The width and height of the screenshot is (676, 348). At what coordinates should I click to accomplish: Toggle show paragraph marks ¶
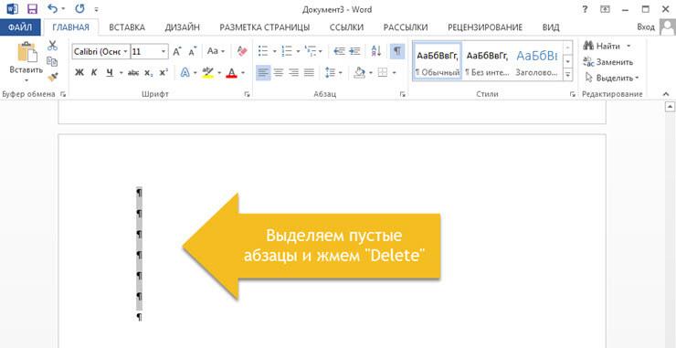coord(397,51)
